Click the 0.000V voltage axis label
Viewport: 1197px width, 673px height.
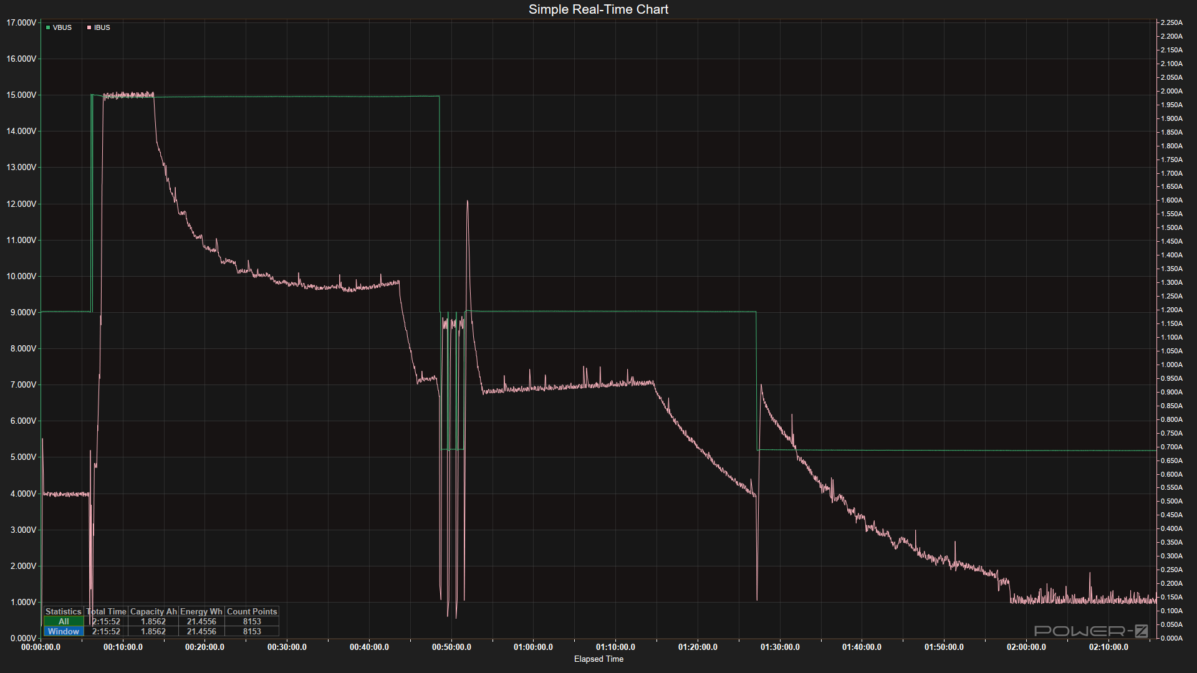[23, 638]
